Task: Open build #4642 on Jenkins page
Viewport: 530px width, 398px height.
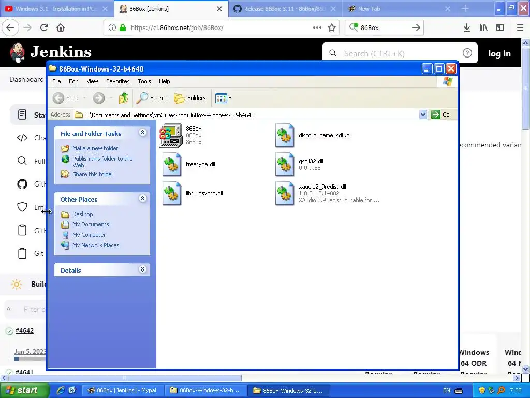Action: pos(24,330)
